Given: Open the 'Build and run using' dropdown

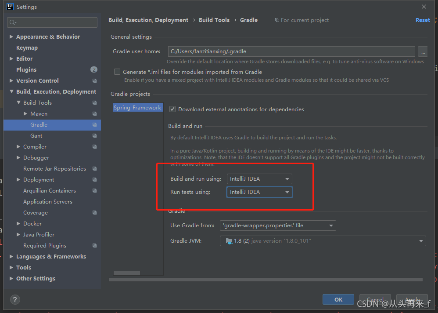Looking at the screenshot, I should point(259,179).
